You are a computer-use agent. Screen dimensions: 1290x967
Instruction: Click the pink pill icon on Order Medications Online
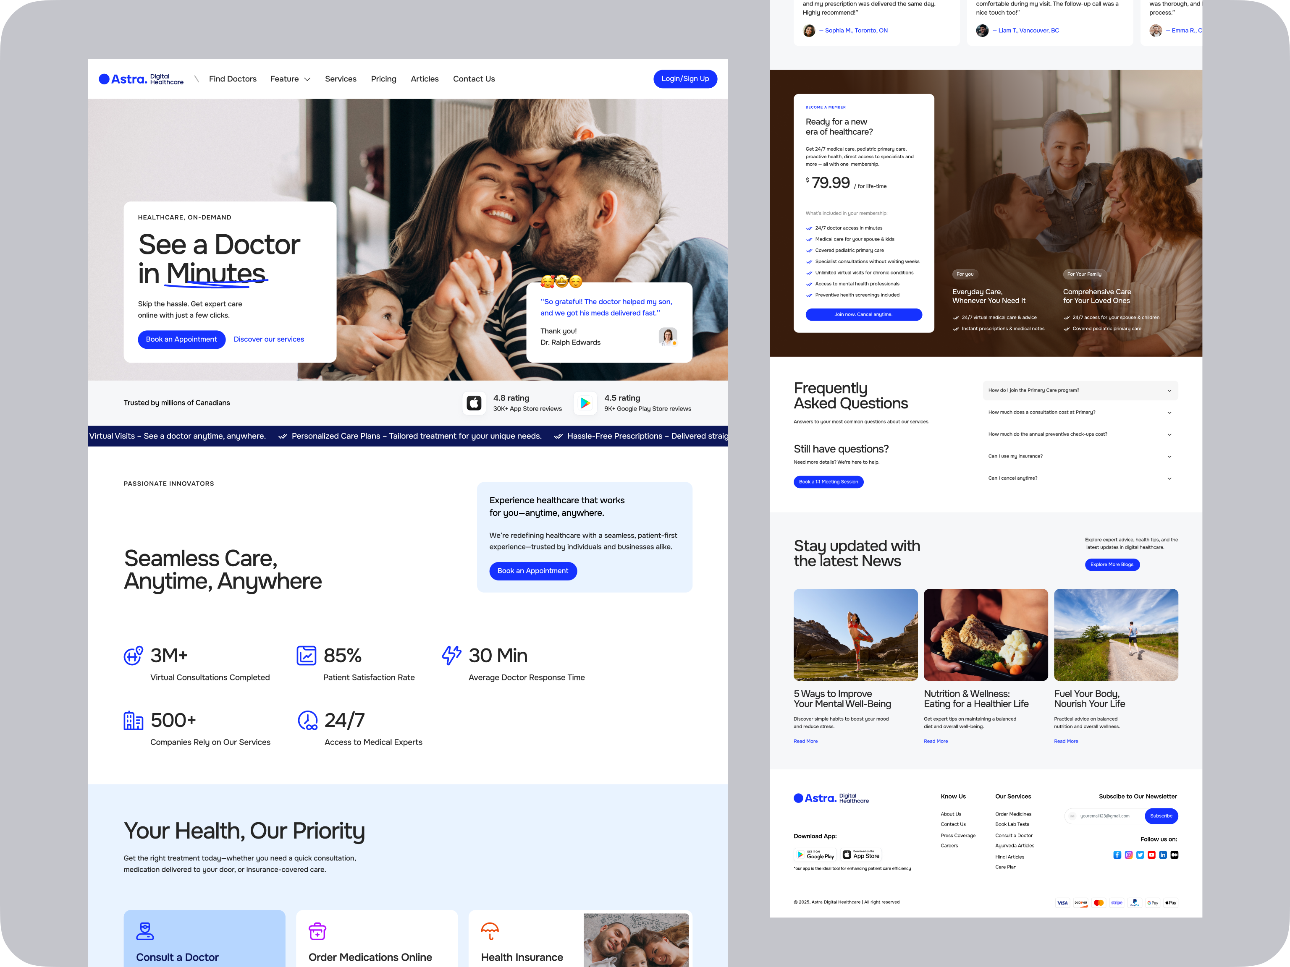click(x=317, y=931)
